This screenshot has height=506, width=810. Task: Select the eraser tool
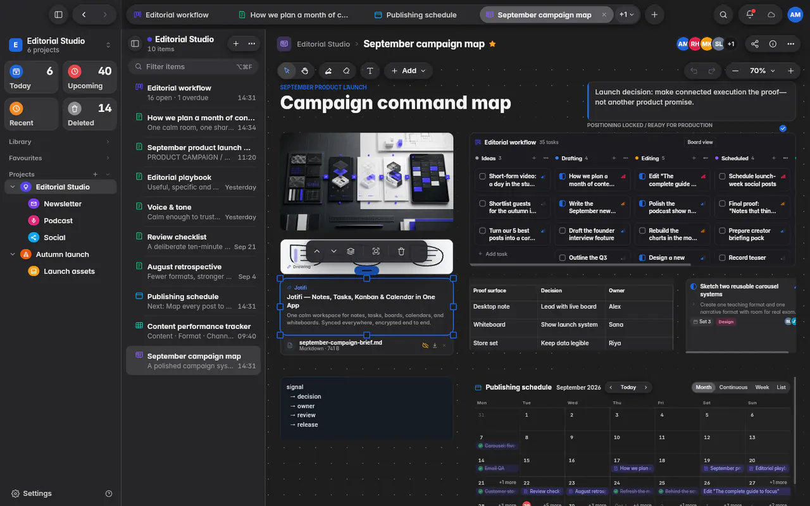point(346,71)
